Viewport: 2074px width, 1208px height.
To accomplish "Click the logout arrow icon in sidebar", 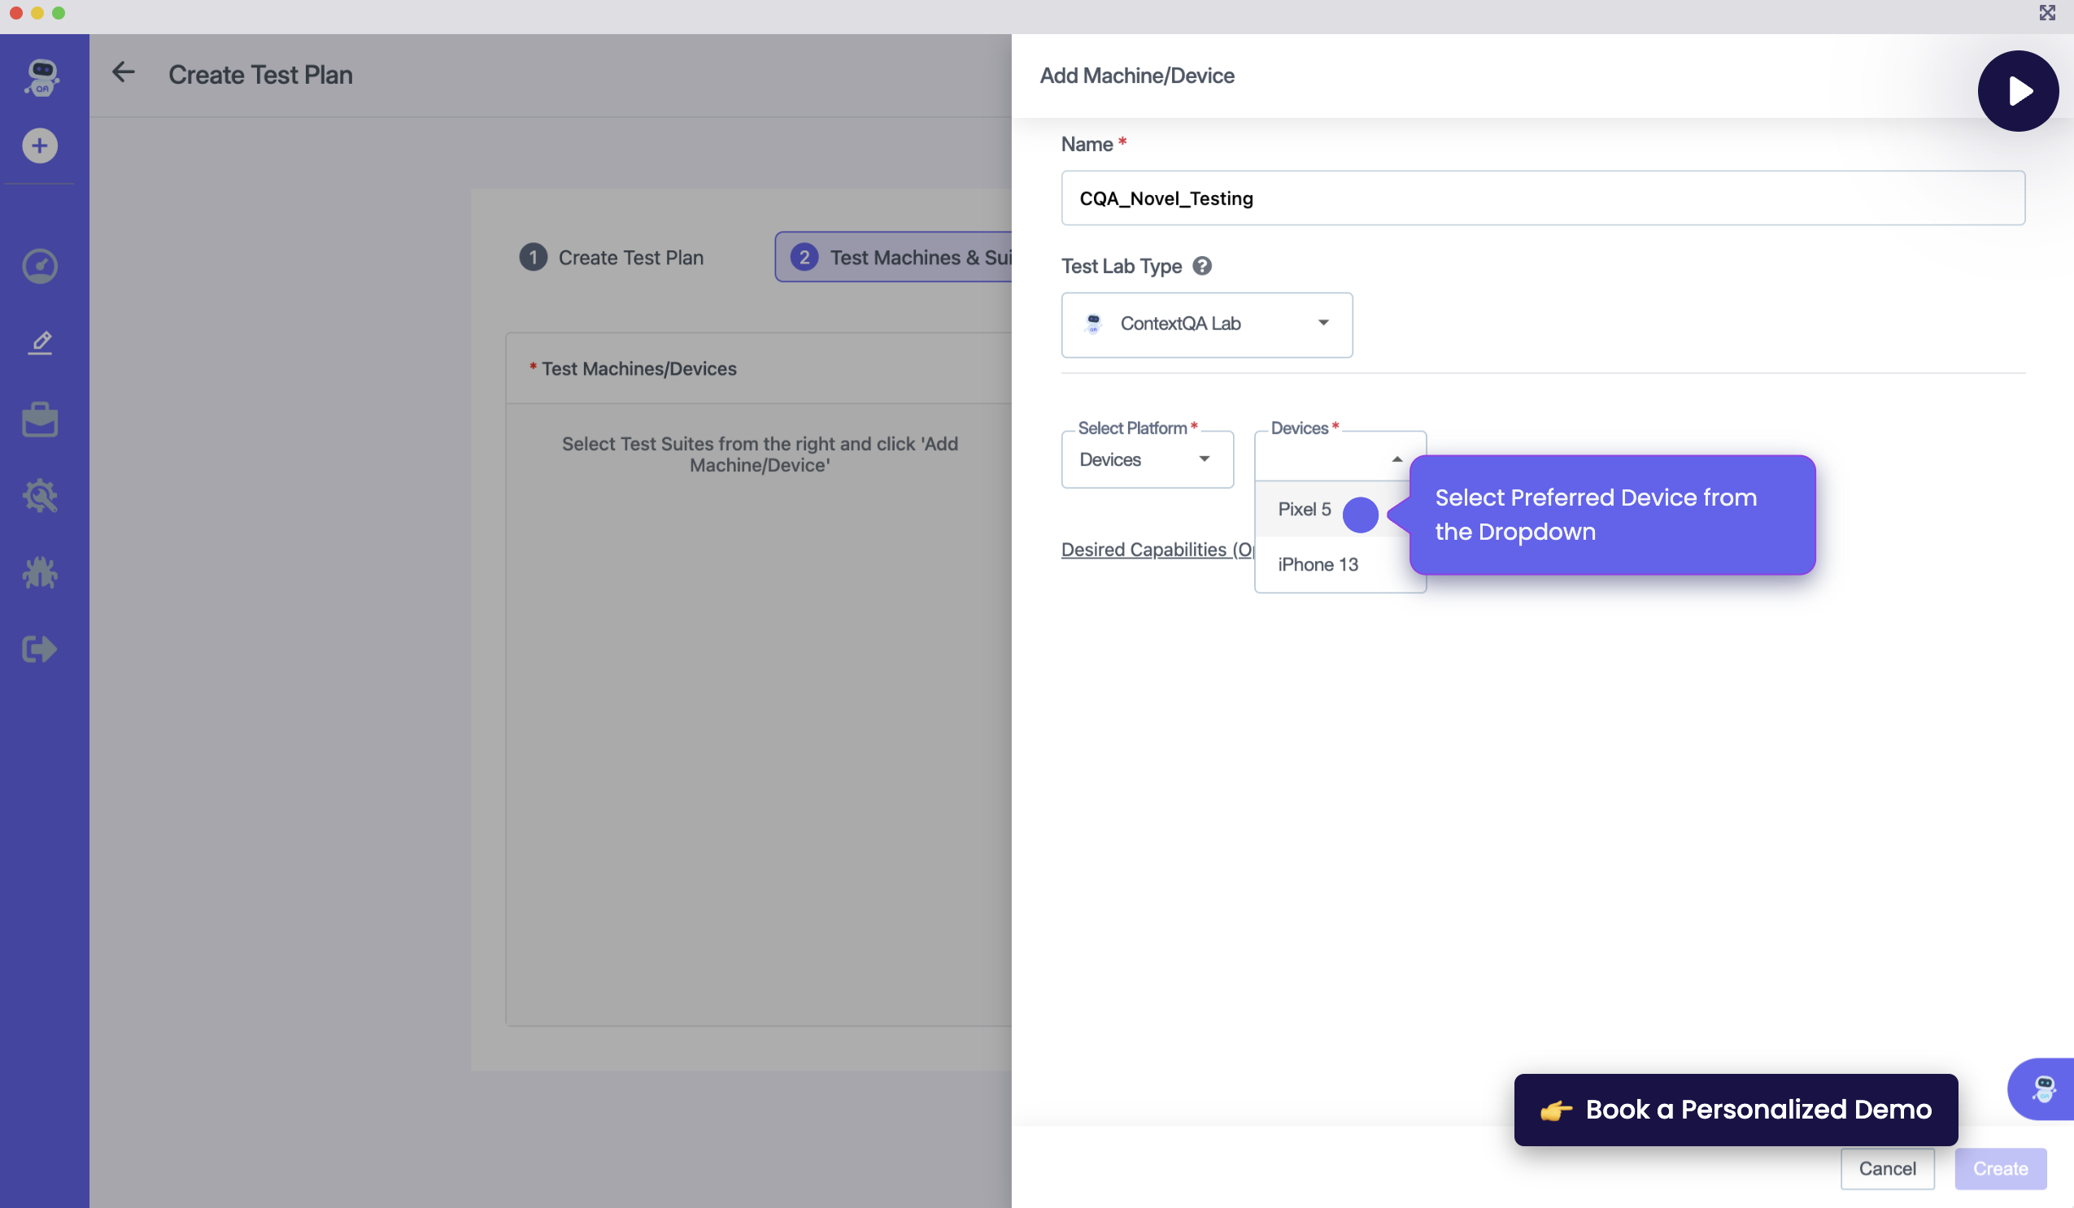I will pos(40,649).
